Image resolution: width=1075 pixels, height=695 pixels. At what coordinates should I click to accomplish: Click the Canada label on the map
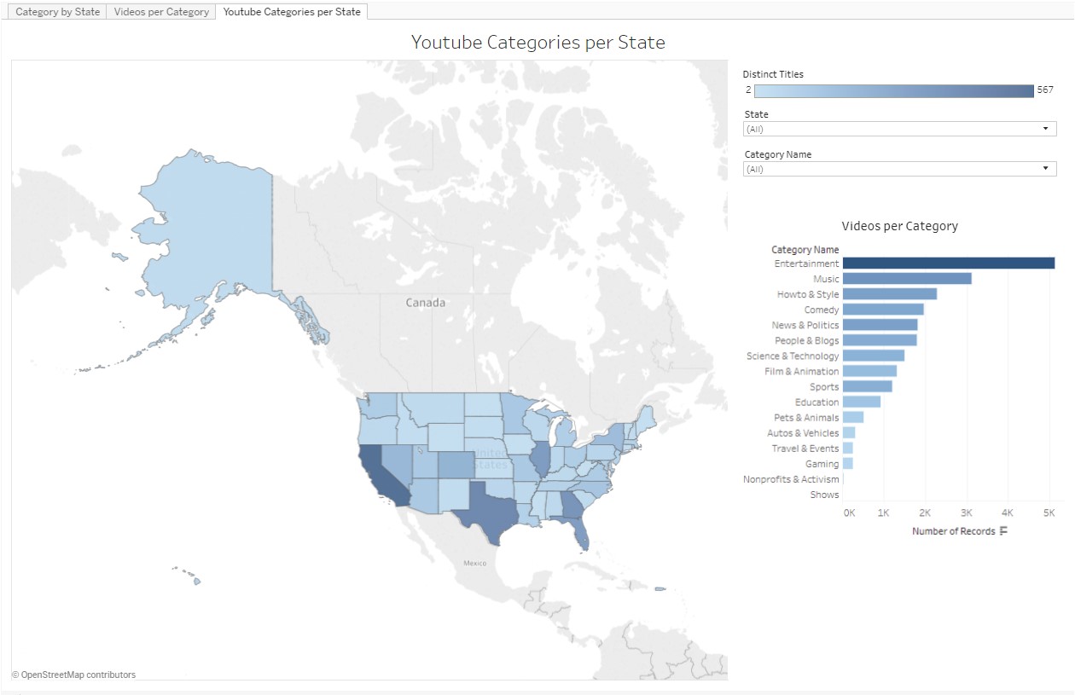[425, 303]
